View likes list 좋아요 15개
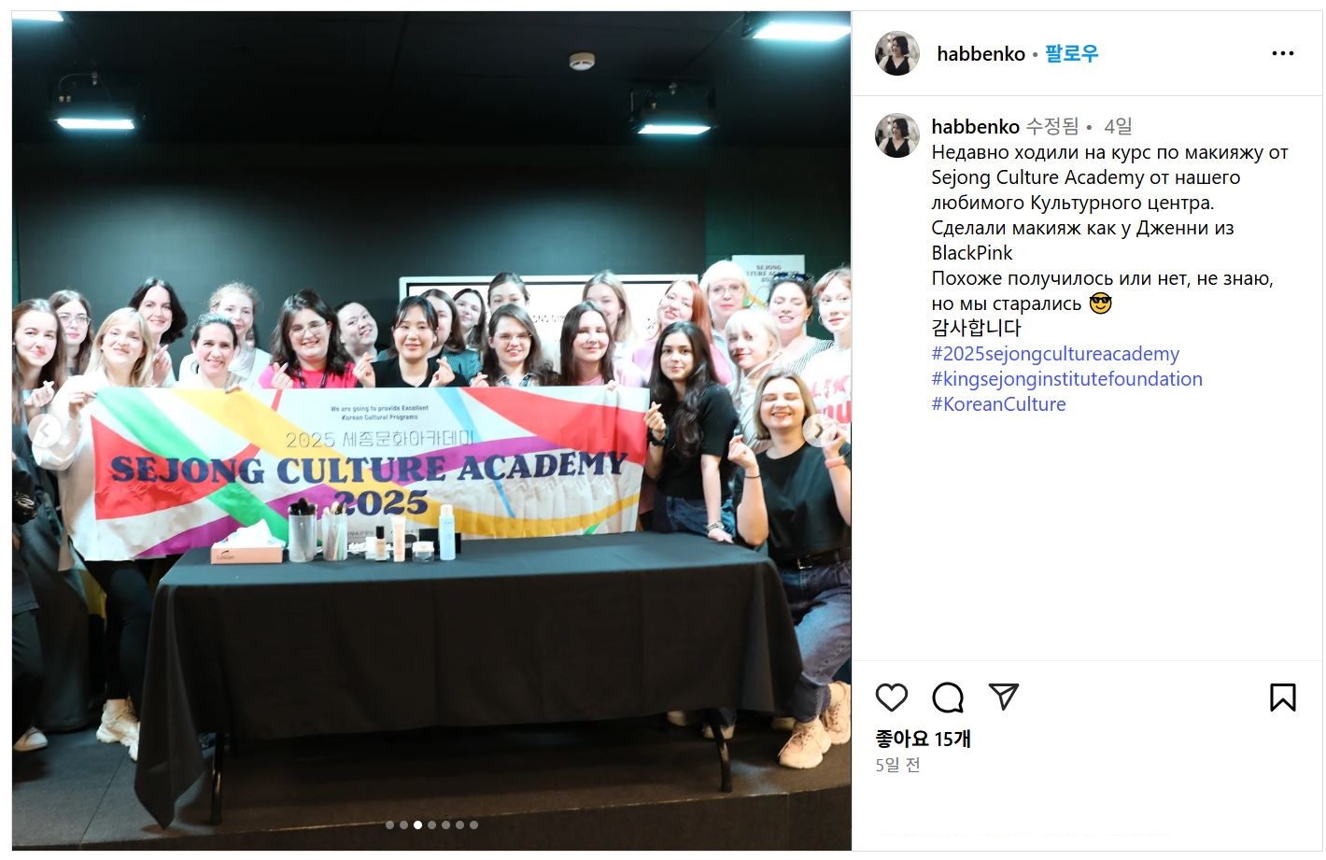The width and height of the screenshot is (1326, 860). tap(923, 739)
